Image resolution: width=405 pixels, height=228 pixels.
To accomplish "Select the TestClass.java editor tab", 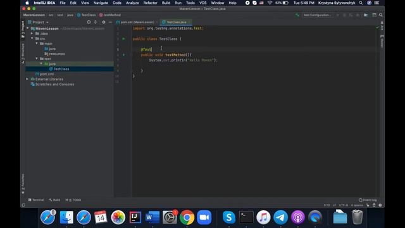I will (x=176, y=22).
